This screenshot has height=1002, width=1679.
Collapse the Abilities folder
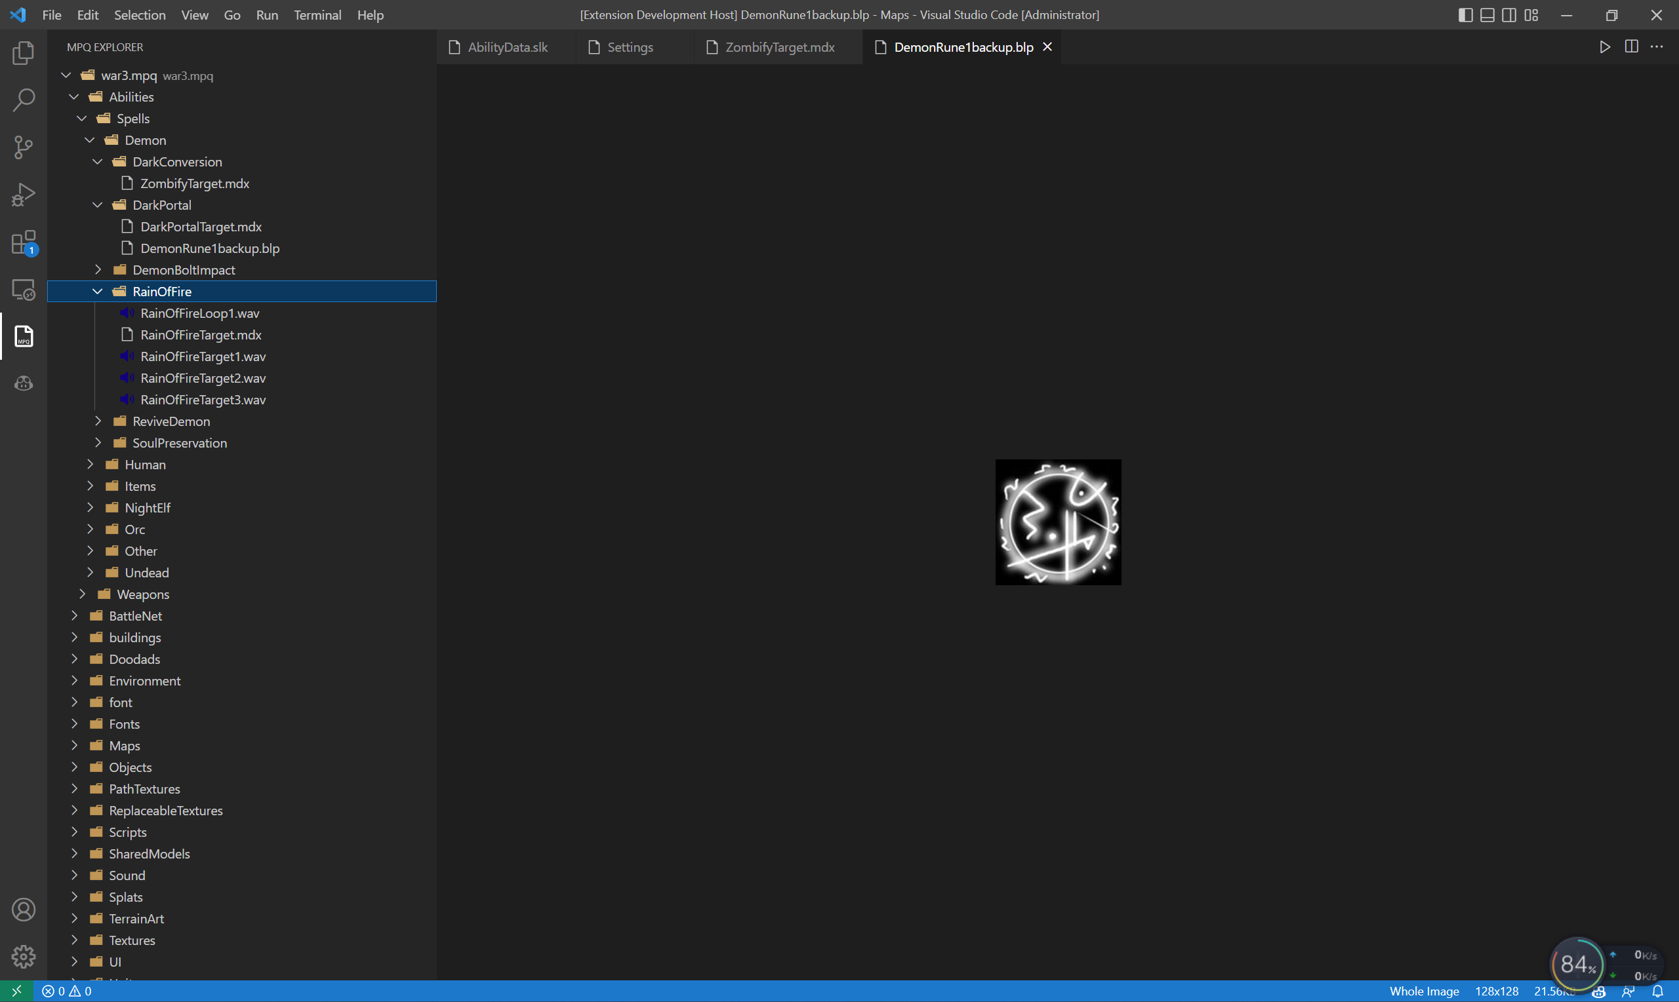(74, 97)
